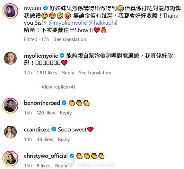The height and width of the screenshot is (169, 184).
Task: Expand View replies (4)
Action: (x=58, y=87)
